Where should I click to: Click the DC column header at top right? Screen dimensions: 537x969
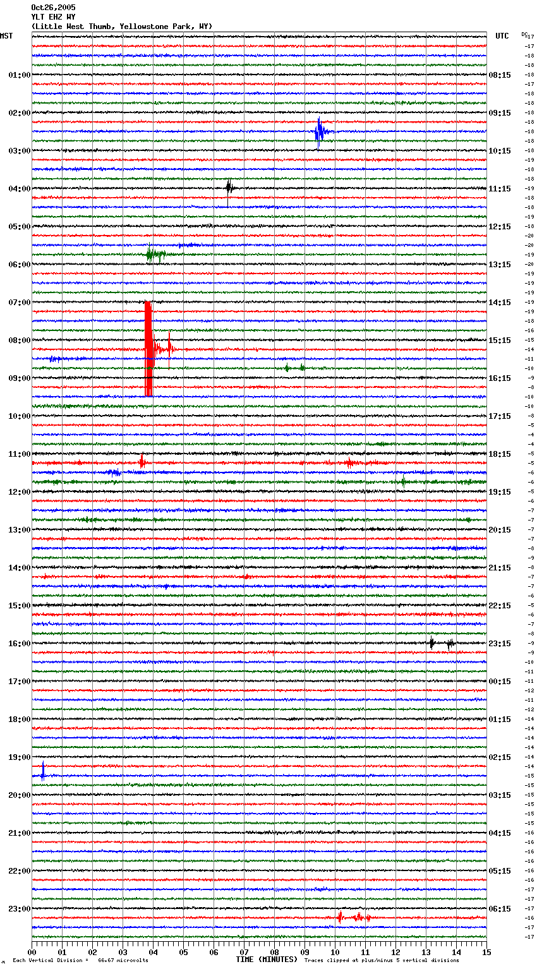coord(524,34)
